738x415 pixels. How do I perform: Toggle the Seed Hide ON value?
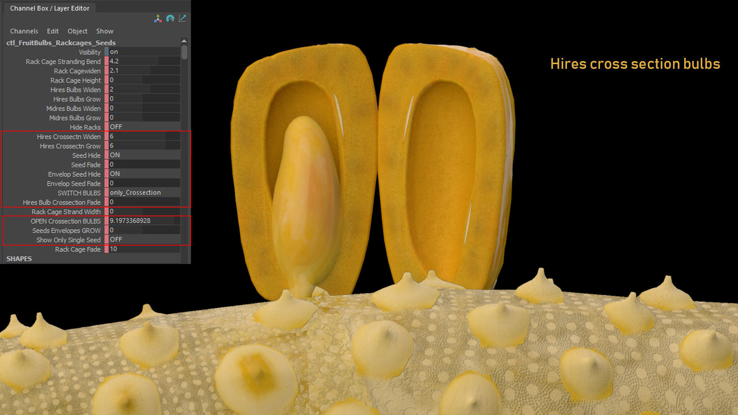coord(144,155)
